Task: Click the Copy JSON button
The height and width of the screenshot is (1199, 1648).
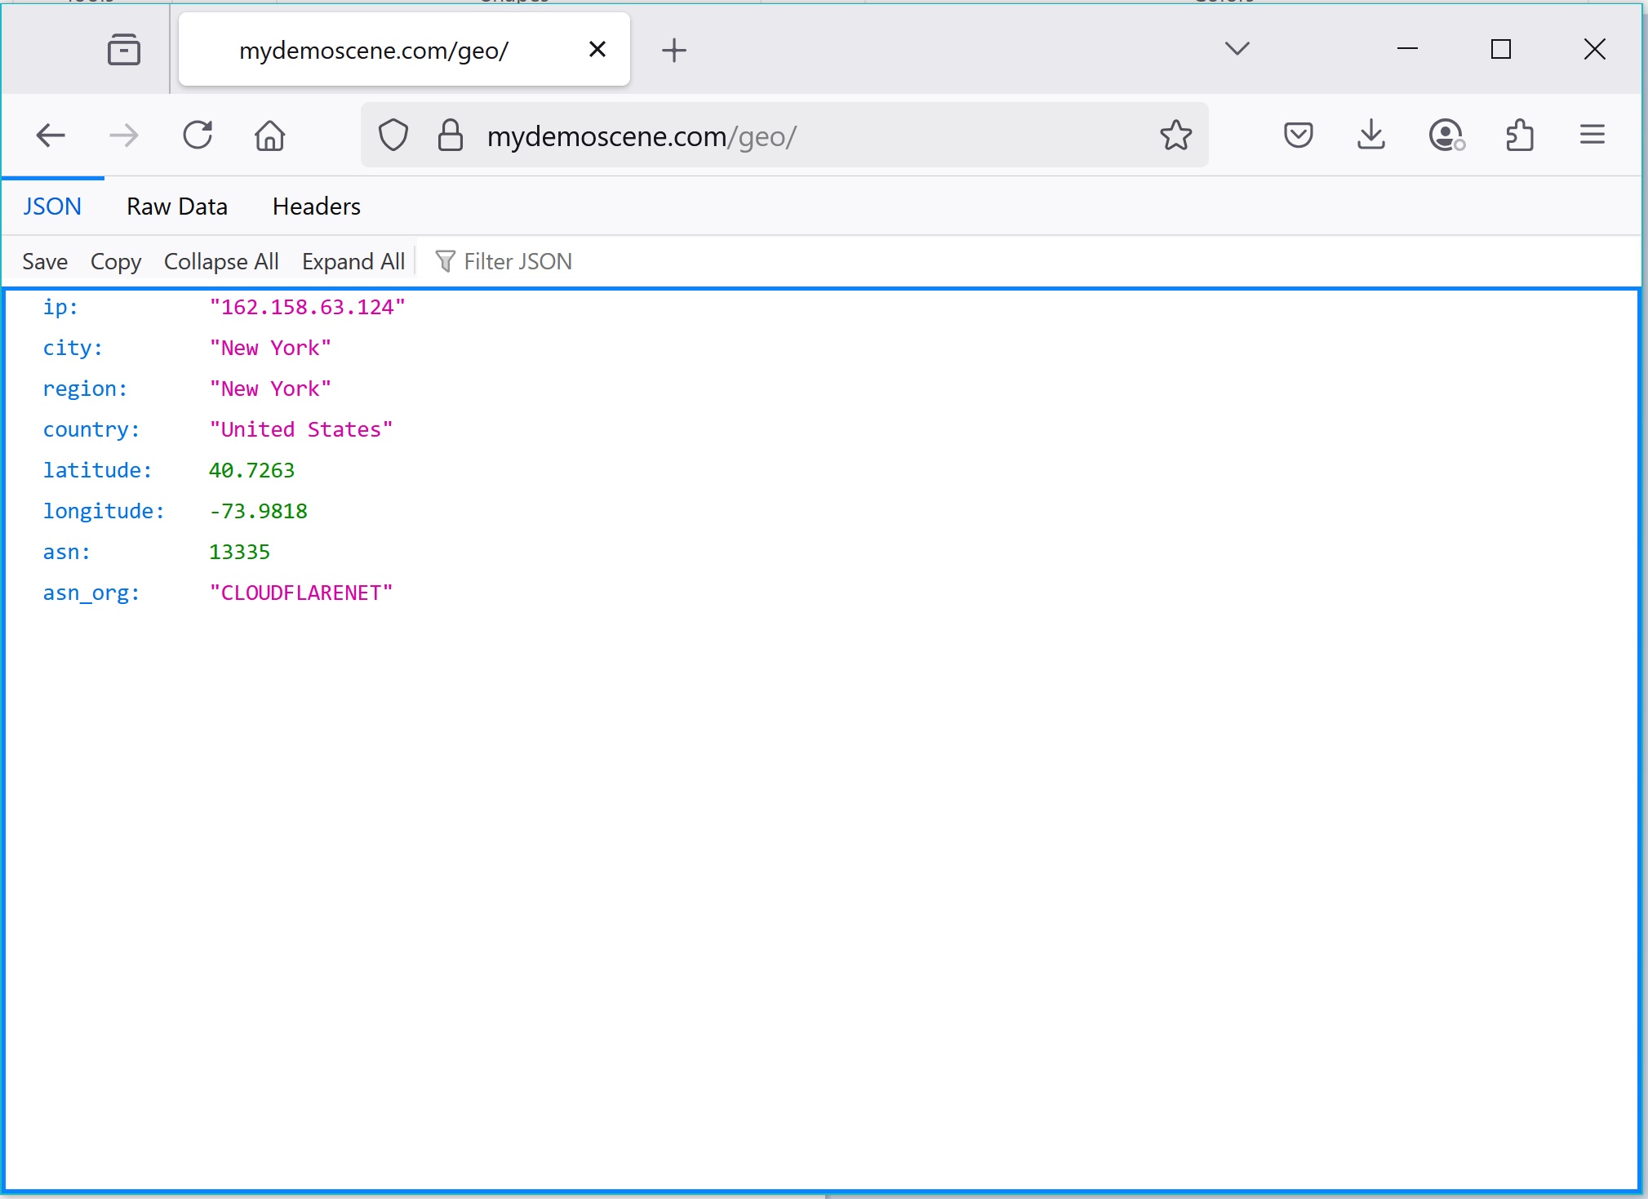Action: (x=115, y=261)
